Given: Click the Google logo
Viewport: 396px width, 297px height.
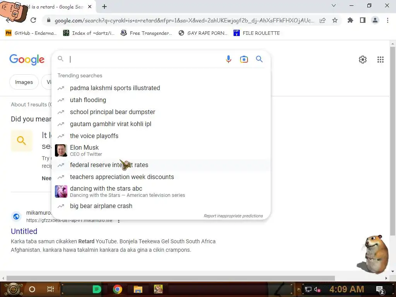Looking at the screenshot, I should (x=27, y=60).
